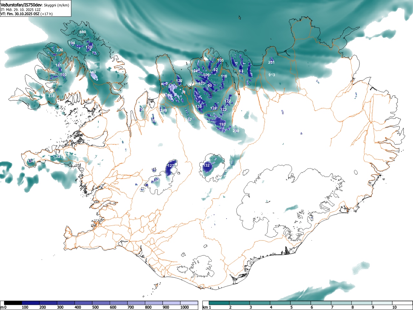413x310 pixels.
Task: Click the map value 63
Action: pos(241,71)
